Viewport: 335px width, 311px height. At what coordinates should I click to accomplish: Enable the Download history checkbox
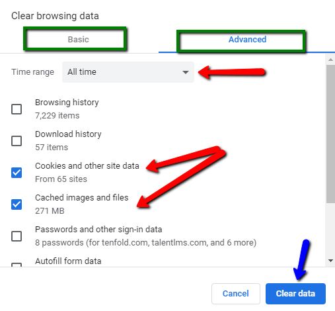coord(17,141)
